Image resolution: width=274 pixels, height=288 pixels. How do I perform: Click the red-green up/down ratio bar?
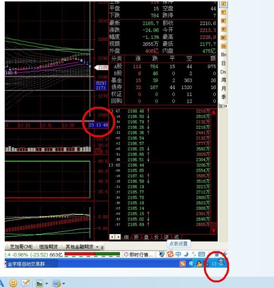pyautogui.click(x=92, y=254)
